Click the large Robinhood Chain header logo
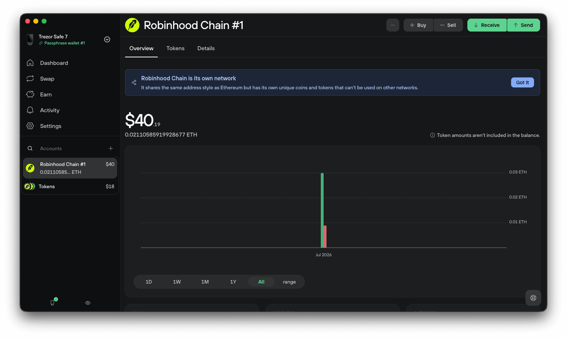Screen dimensions: 567x338 [x=132, y=25]
